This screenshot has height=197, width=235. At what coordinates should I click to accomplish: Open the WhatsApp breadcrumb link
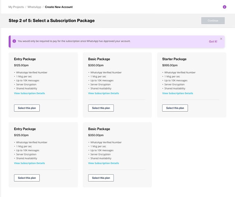coord(34,7)
